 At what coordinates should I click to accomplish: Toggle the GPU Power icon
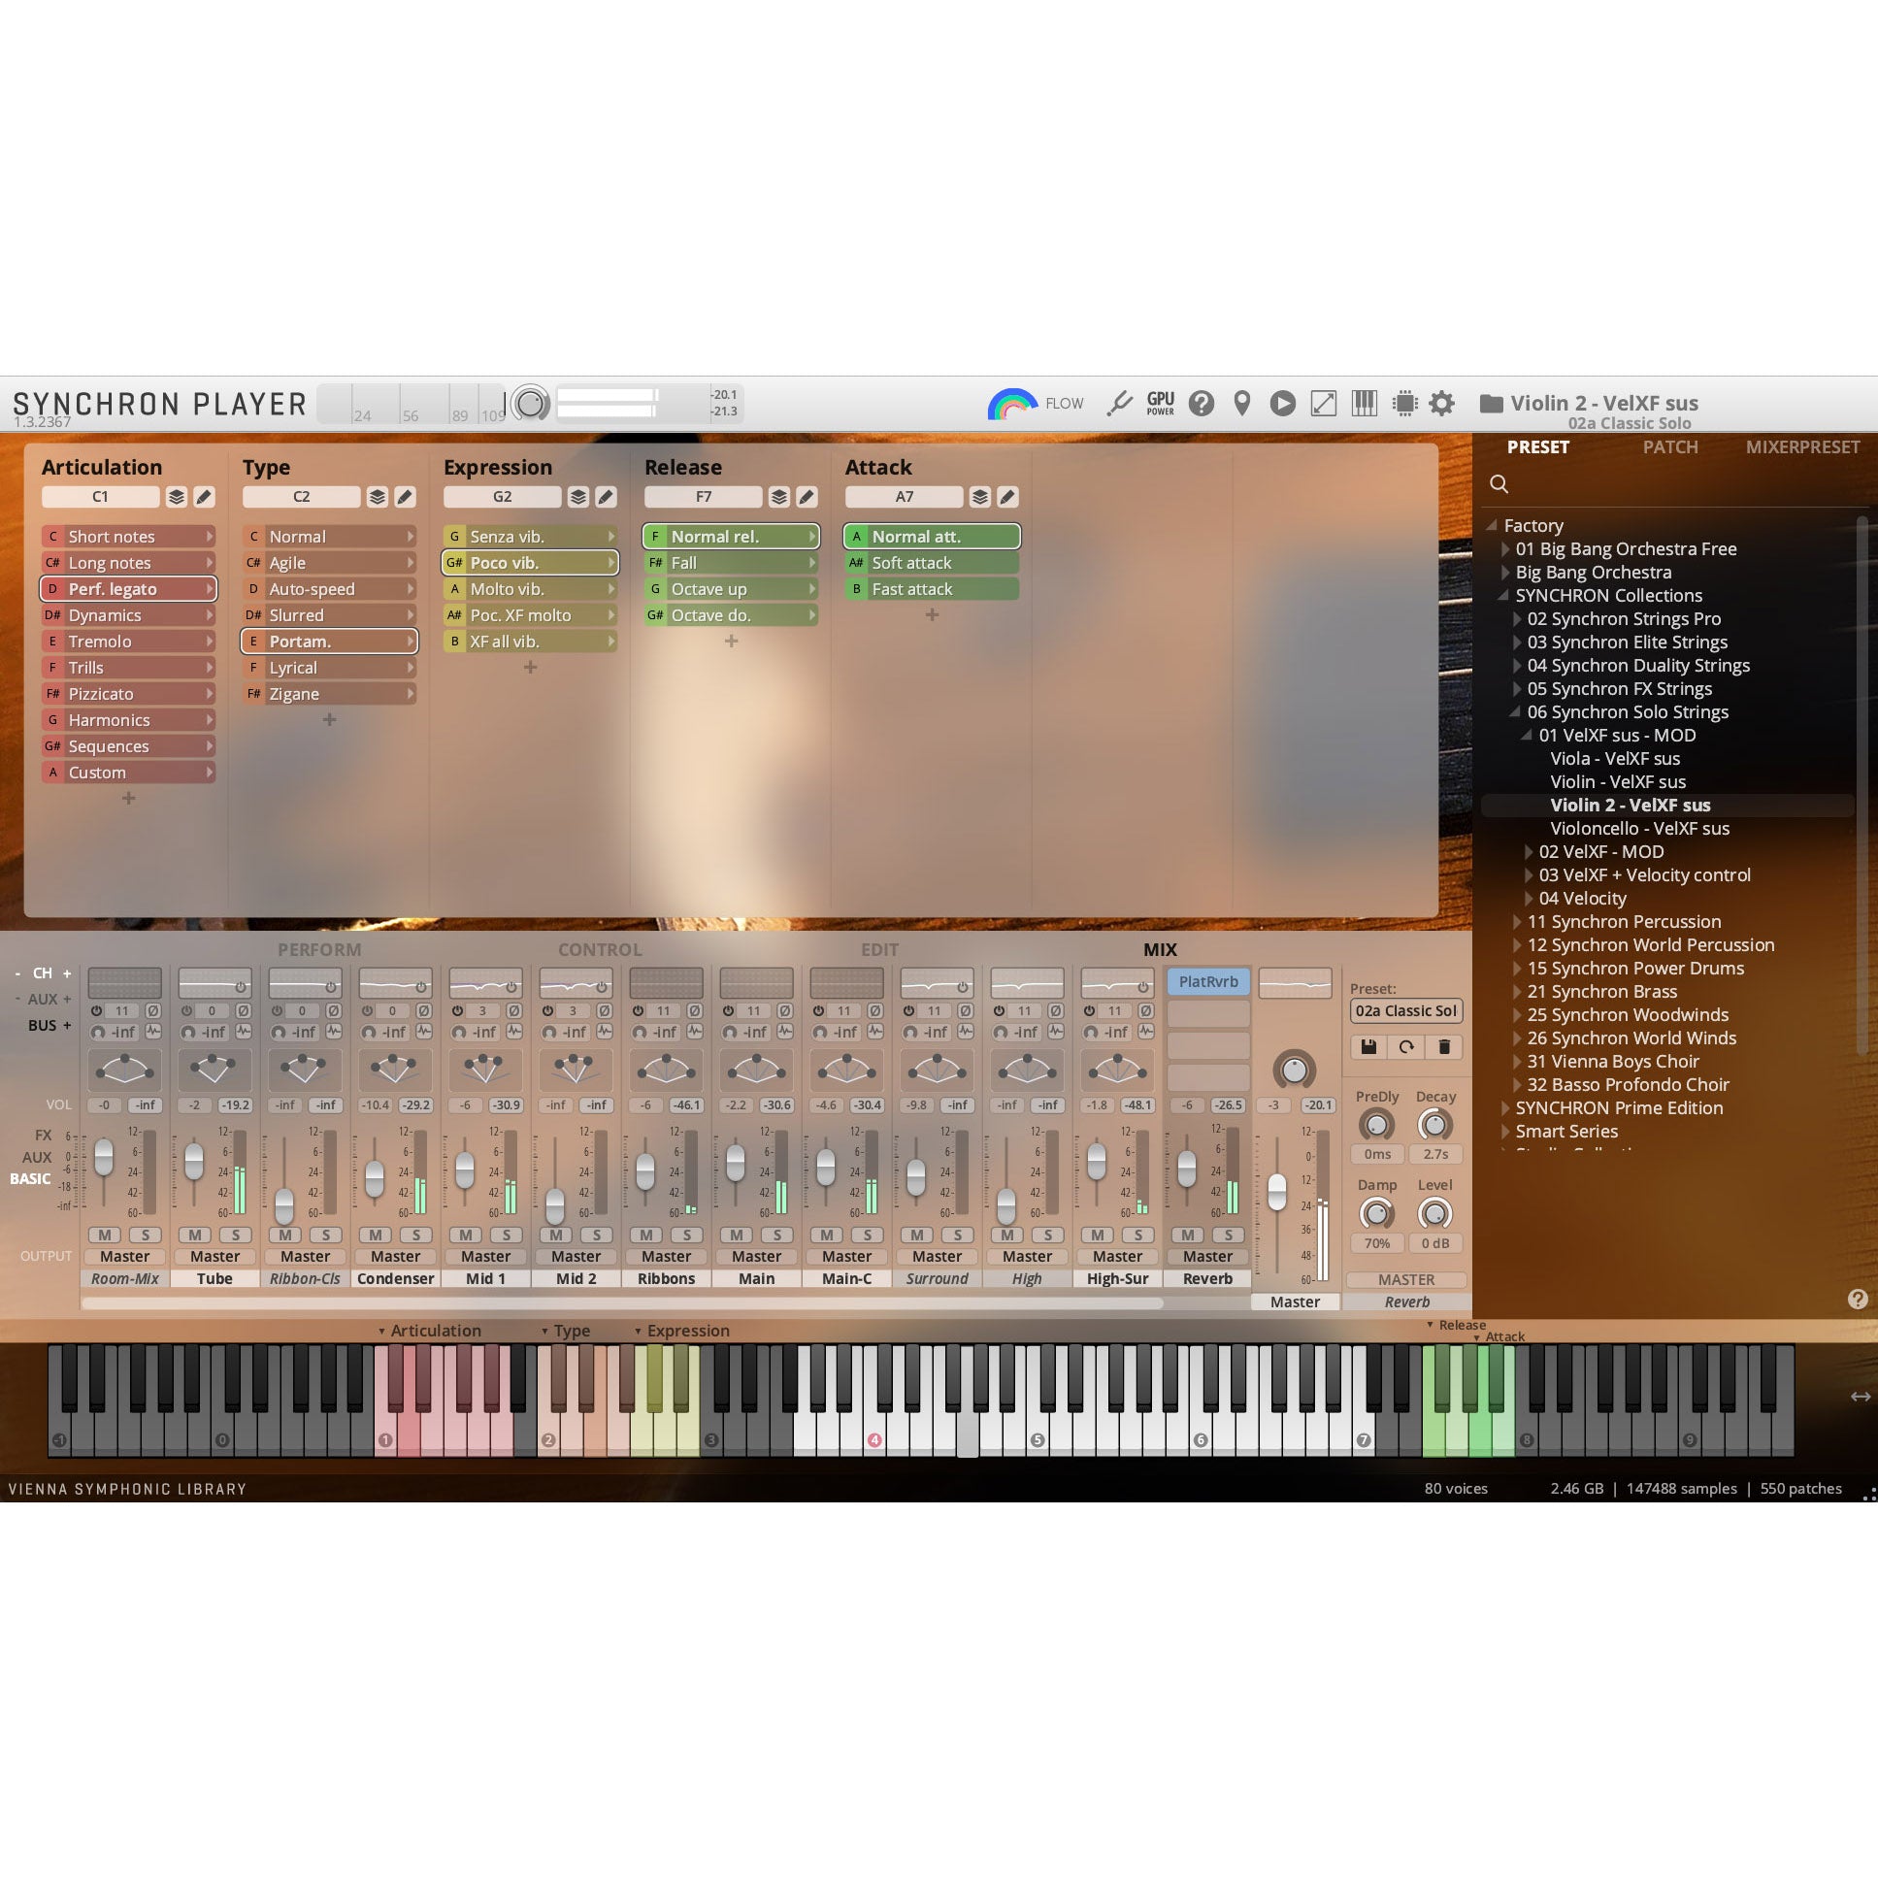coord(1161,404)
